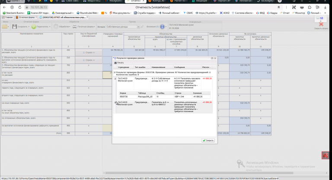Click the red helper icon at right edge
This screenshot has height=180, width=332.
[326, 155]
